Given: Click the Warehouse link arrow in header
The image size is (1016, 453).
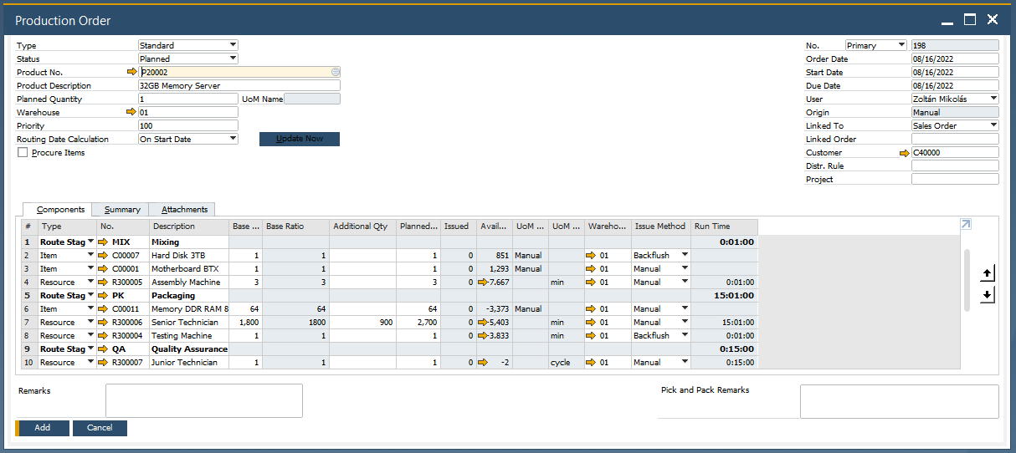Looking at the screenshot, I should [x=131, y=112].
